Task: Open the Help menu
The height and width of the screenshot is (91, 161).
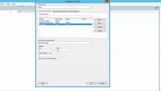Action: [14, 4]
